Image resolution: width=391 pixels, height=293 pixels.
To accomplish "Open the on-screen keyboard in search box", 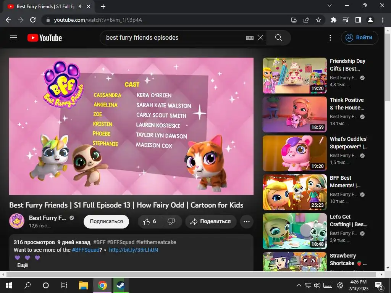I will (250, 38).
